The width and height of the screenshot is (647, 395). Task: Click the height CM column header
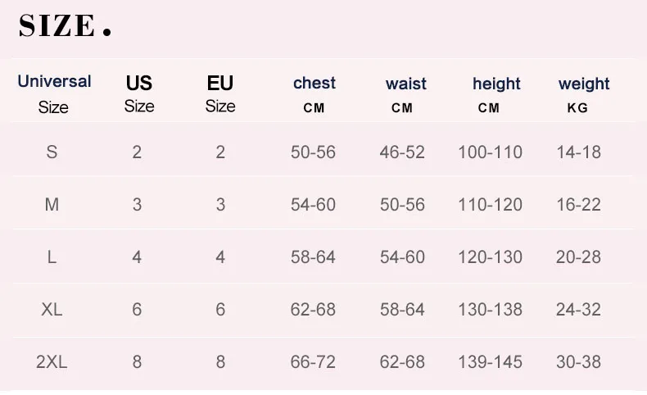coord(496,94)
